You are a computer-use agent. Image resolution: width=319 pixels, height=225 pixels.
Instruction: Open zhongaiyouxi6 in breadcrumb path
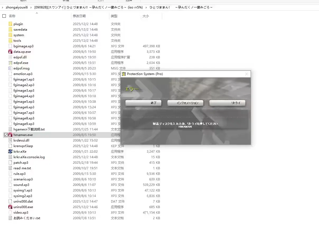[x=17, y=7]
